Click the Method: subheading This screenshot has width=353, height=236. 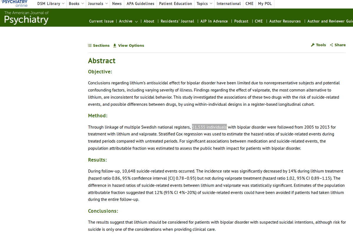98,116
